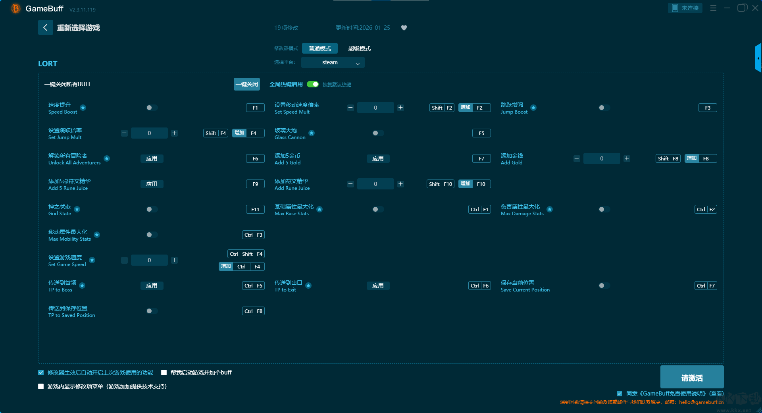Click the back arrow to reselect game
Screen dimensions: 762x413
[45, 27]
